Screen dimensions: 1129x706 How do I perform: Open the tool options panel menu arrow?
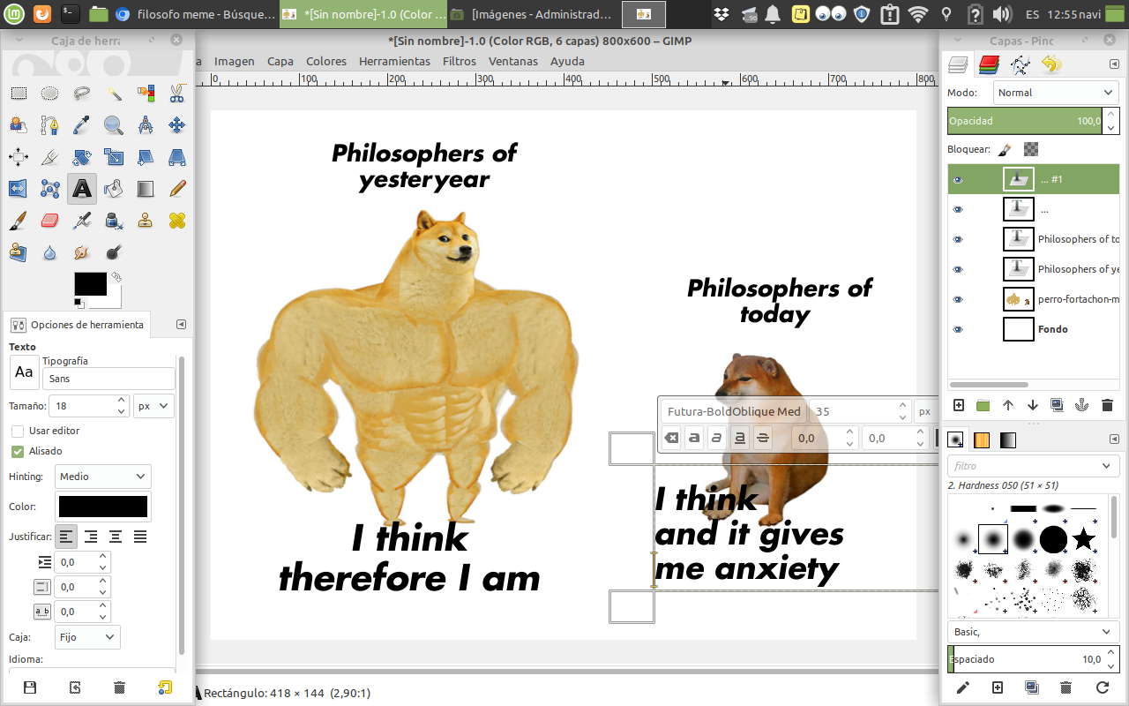coord(181,325)
